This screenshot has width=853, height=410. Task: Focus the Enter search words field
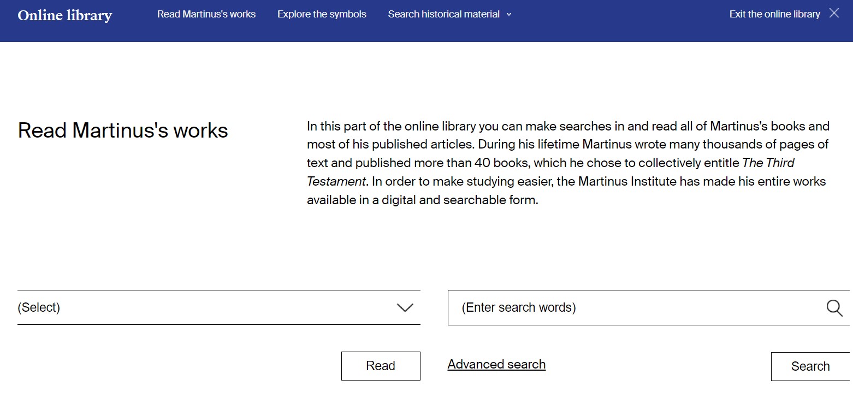click(x=633, y=307)
